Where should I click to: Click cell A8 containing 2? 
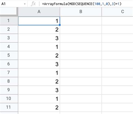coord(39,81)
